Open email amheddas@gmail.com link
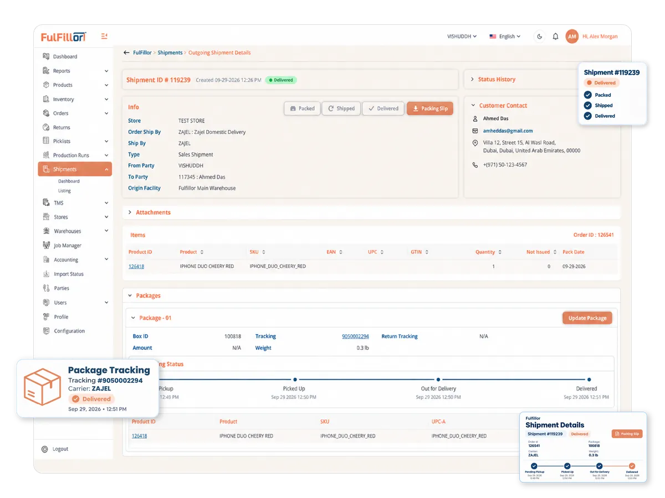 508,131
